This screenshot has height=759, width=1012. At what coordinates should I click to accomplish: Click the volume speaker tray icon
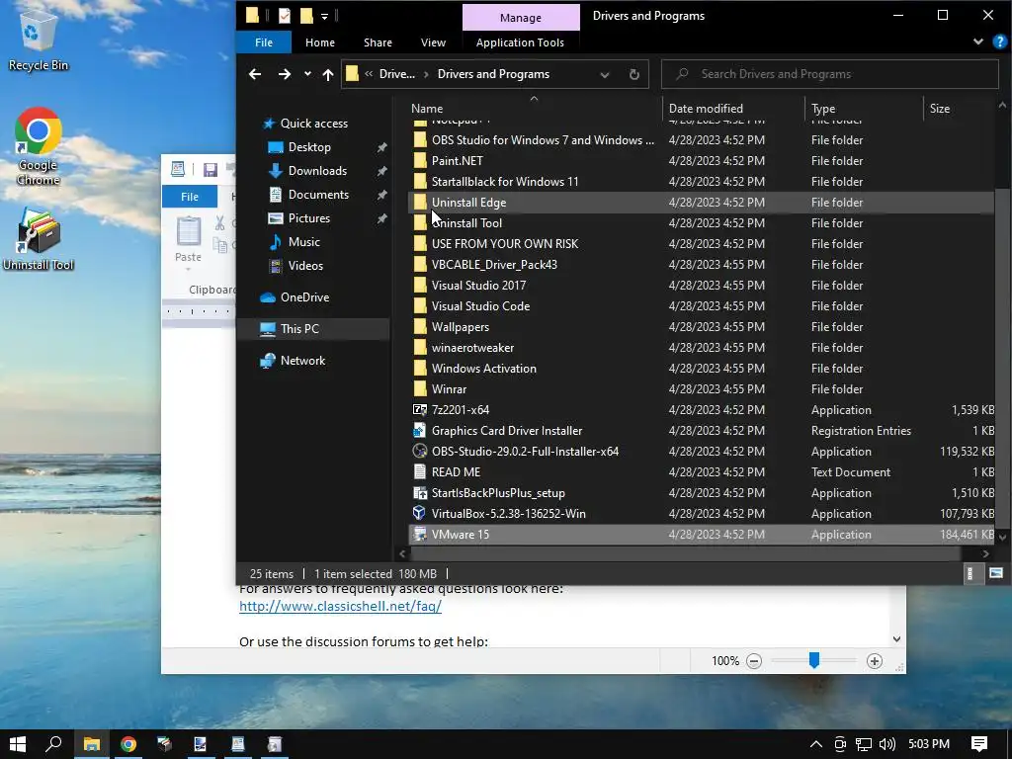pos(887,744)
